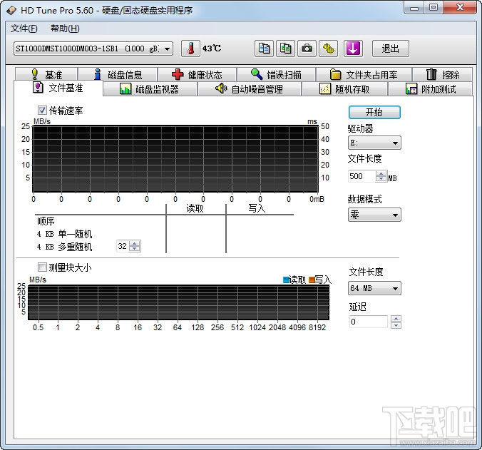Image resolution: width=482 pixels, height=450 pixels.
Task: Switch to the 擦除 tab
Action: (442, 74)
